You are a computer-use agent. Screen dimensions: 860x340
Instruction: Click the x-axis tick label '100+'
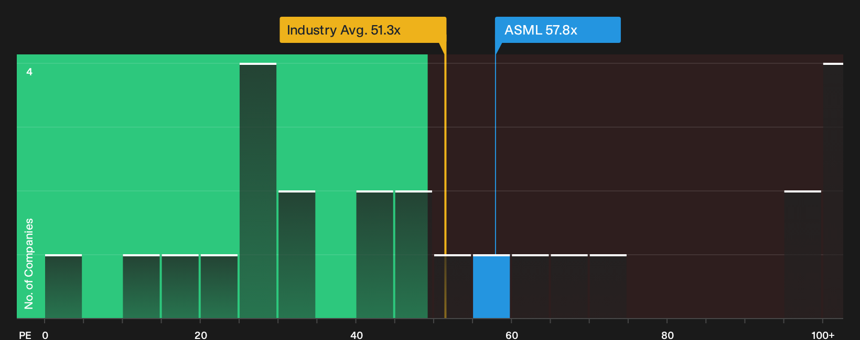pyautogui.click(x=823, y=335)
